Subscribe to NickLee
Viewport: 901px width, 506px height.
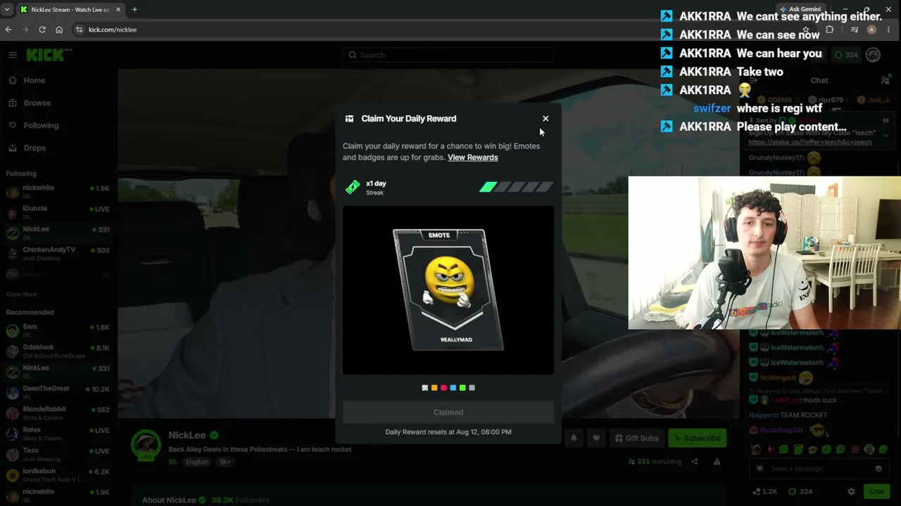(x=697, y=438)
